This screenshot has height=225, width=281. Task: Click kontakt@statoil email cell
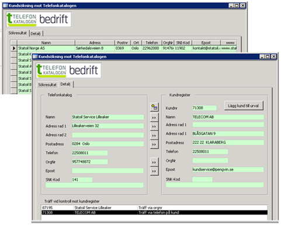pos(206,48)
